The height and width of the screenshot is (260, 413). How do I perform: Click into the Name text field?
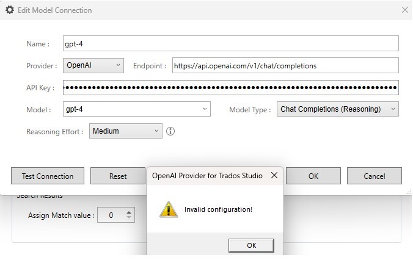pyautogui.click(x=230, y=43)
